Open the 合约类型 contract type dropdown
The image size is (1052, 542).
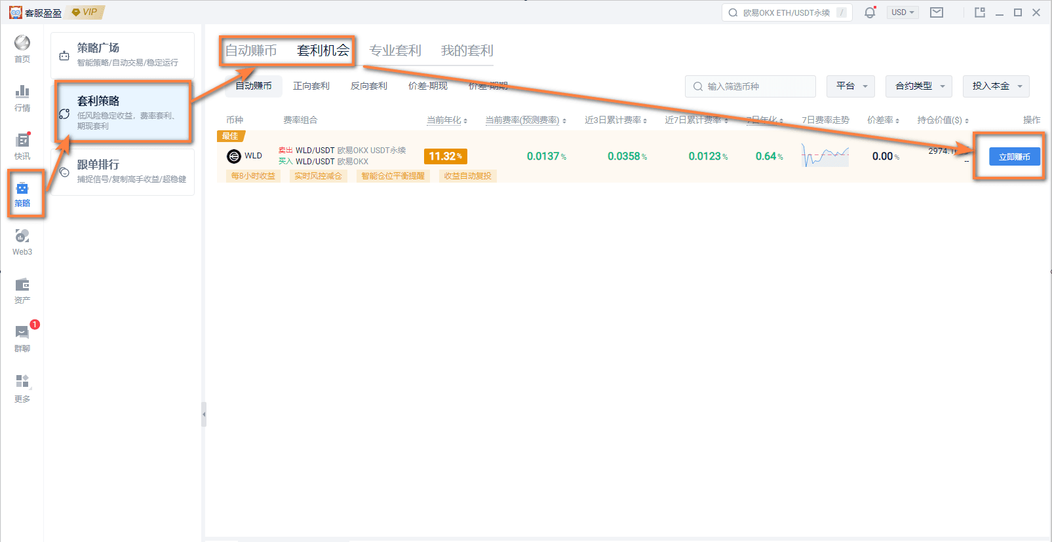tap(919, 86)
